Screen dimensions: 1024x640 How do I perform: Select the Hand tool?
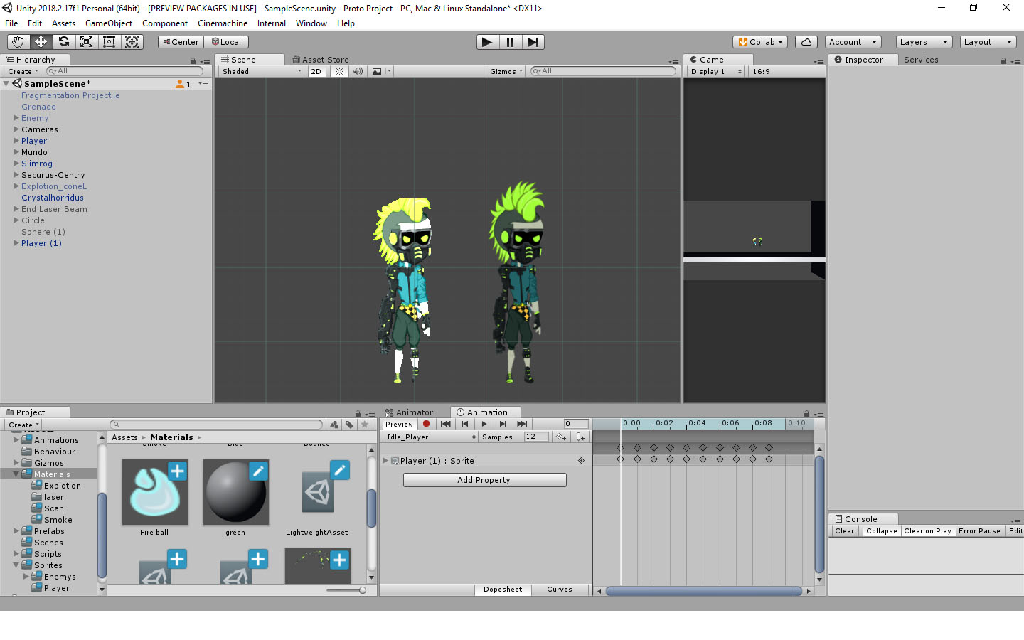18,42
